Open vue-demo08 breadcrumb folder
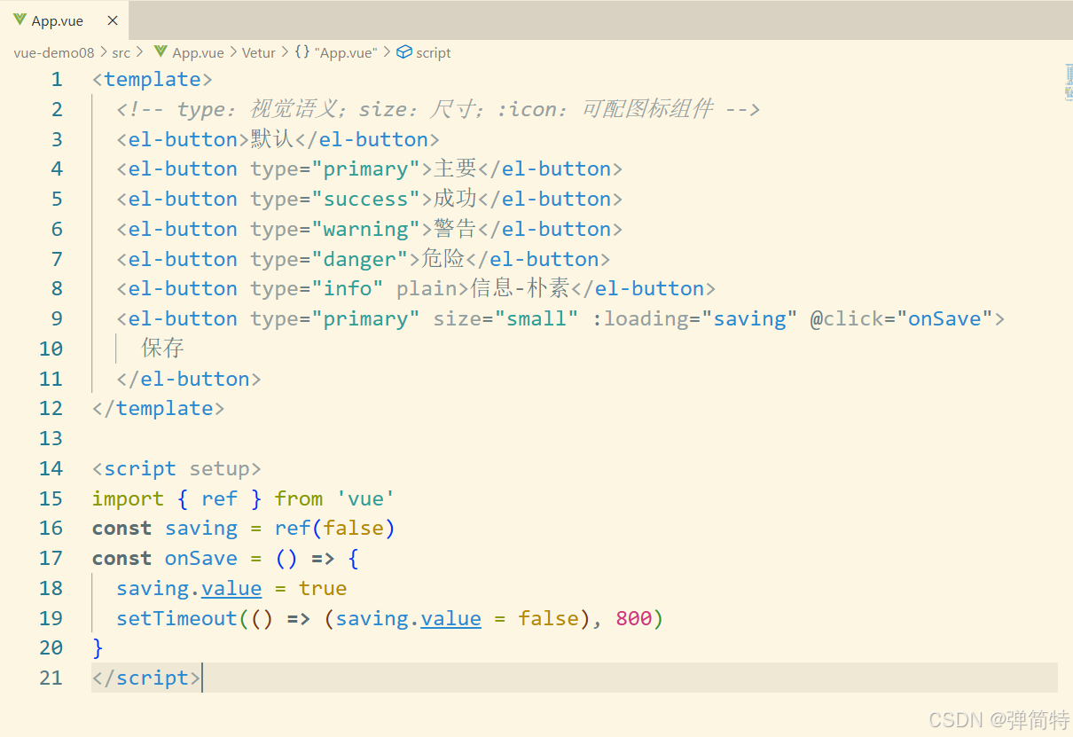 [x=54, y=53]
